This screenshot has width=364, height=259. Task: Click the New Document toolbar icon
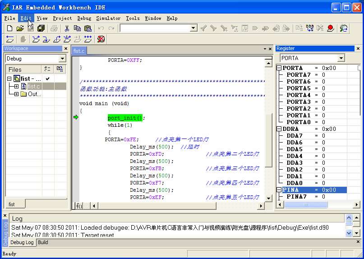(x=9, y=28)
